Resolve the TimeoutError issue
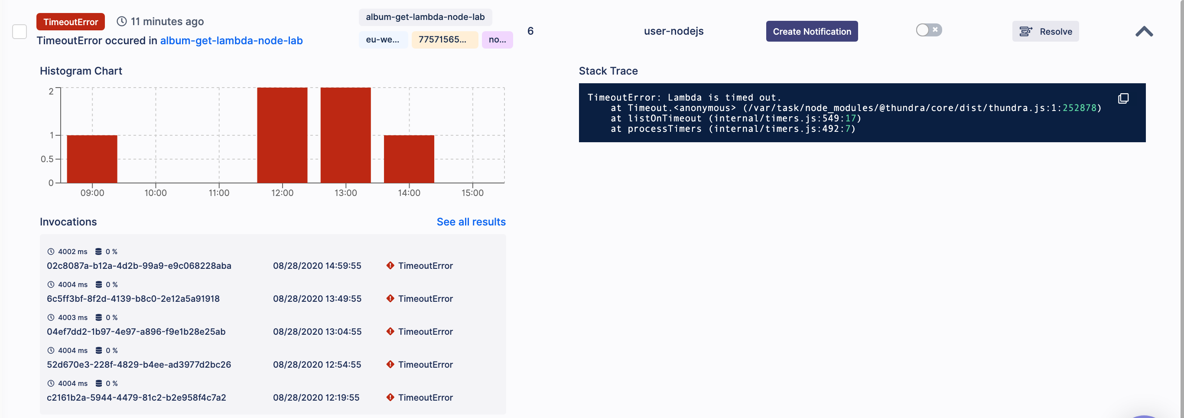The width and height of the screenshot is (1184, 418). coord(1045,31)
